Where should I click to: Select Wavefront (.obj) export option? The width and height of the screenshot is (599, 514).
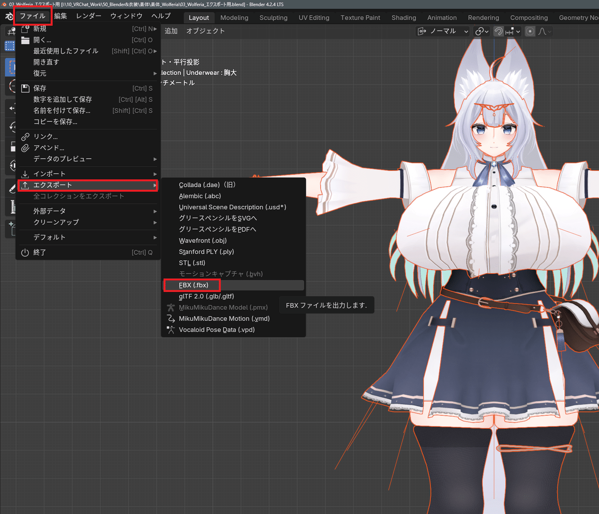(x=234, y=240)
